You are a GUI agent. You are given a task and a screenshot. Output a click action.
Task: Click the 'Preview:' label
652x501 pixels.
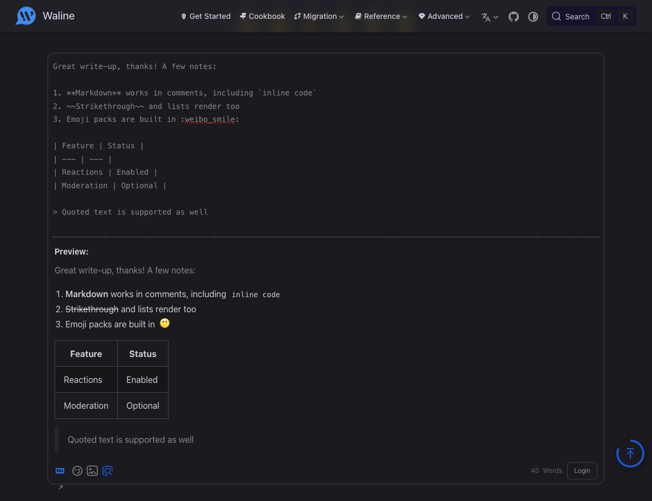point(72,252)
